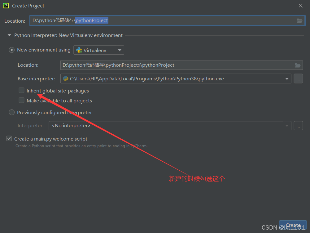Open the Base interpreter dropdown
Image resolution: width=310 pixels, height=233 pixels.
(287, 78)
